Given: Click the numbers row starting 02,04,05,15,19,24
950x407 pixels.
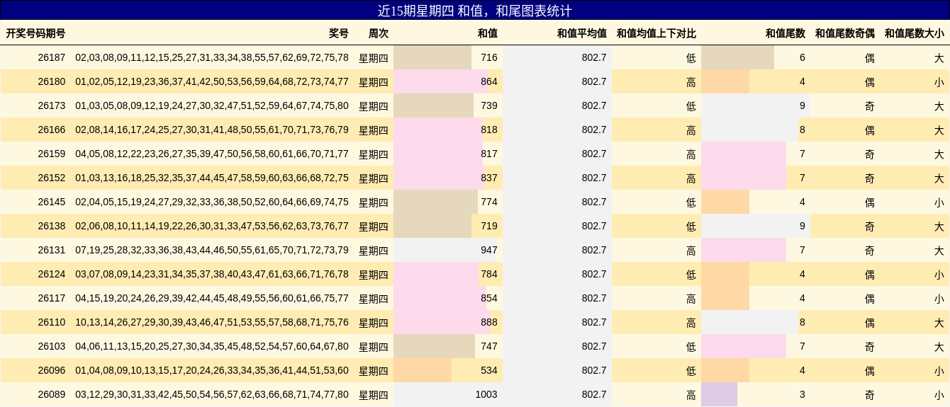Looking at the screenshot, I should (212, 202).
